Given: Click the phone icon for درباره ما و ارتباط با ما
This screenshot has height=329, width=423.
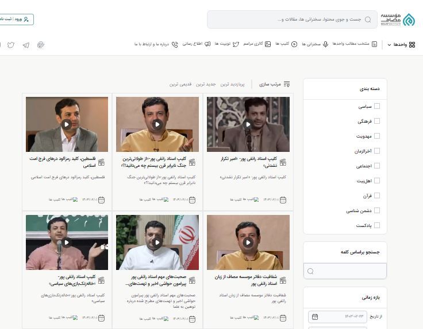Looking at the screenshot, I should point(175,44).
